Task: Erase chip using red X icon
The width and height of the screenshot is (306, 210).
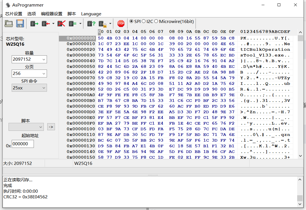Action: [x=61, y=24]
